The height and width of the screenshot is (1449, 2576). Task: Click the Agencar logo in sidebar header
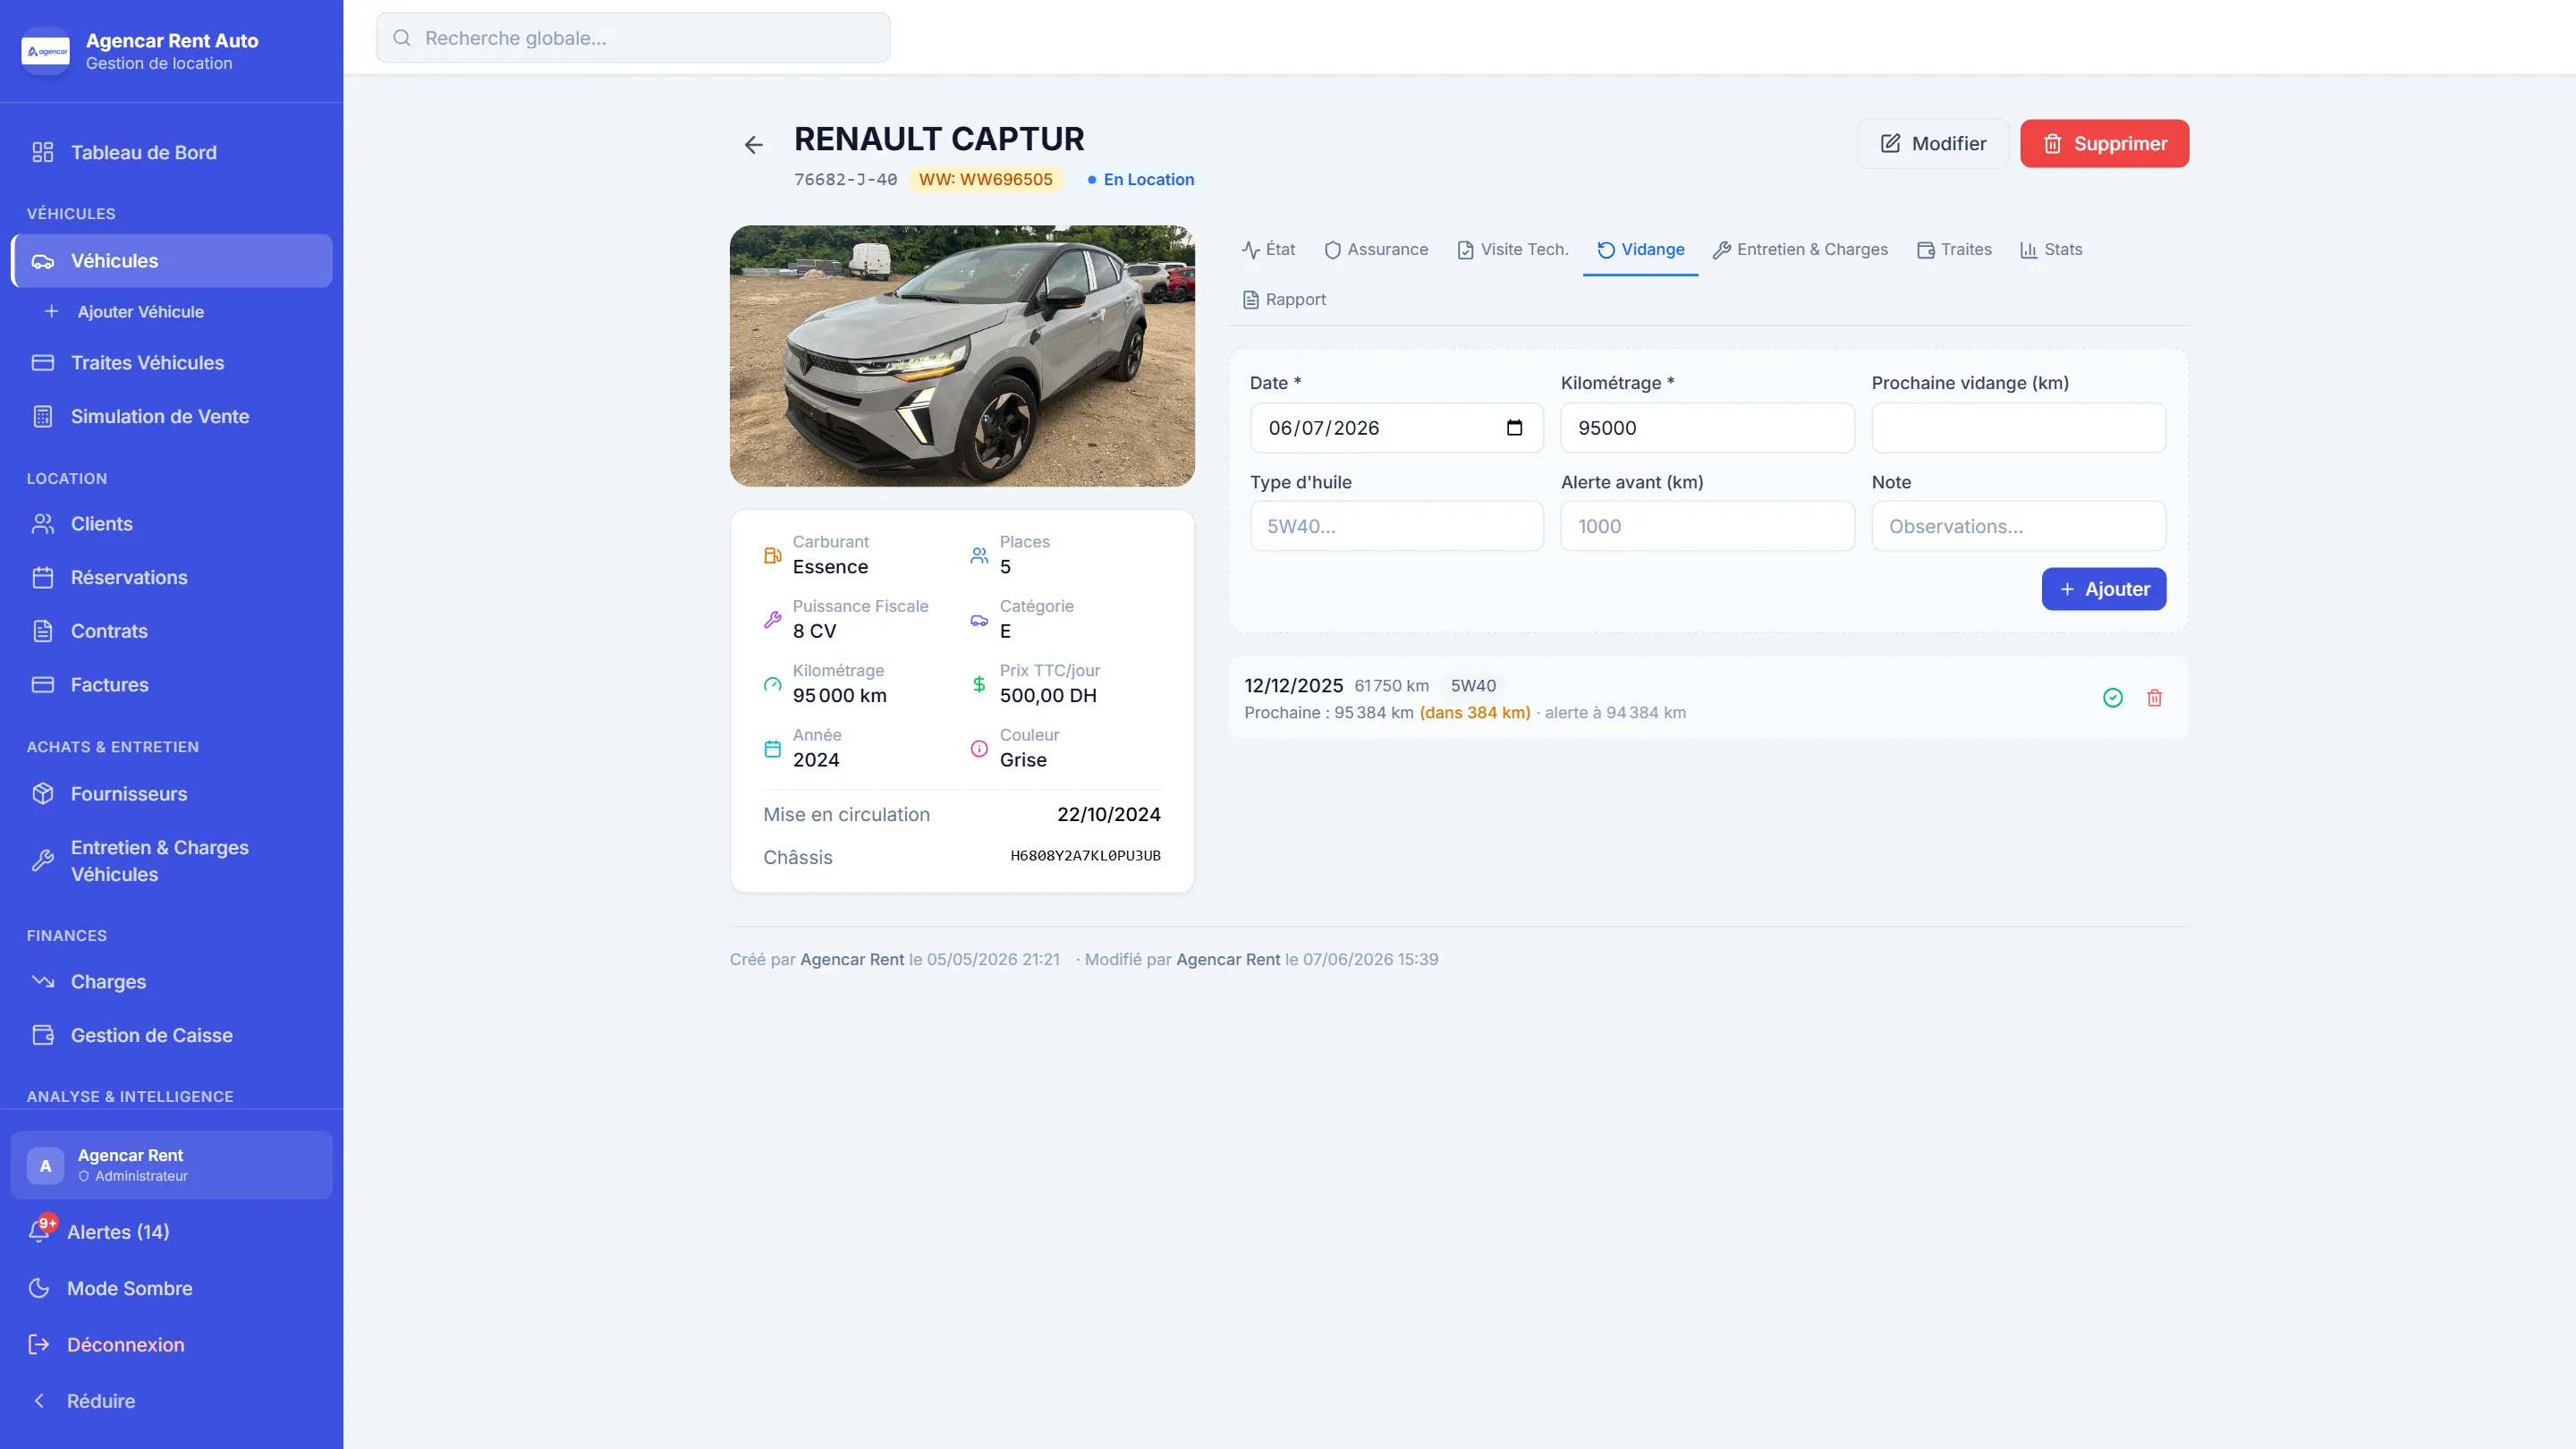point(46,51)
